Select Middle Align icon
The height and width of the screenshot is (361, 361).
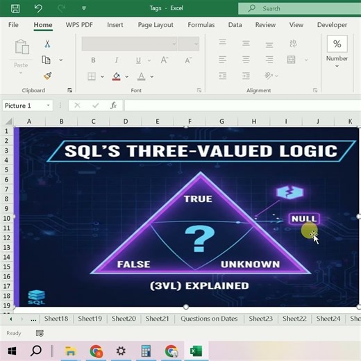[246, 43]
